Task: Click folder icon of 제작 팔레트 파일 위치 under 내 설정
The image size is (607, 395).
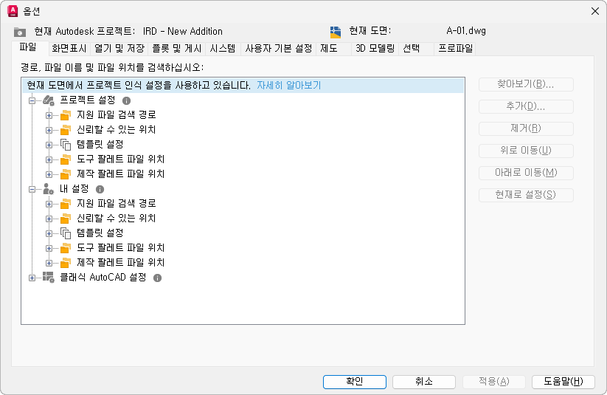Action: tap(66, 262)
